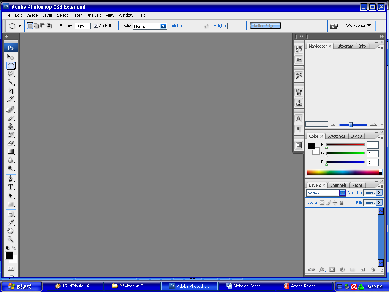The image size is (389, 292).
Task: Switch to Makalah Konse taskbar window
Action: pos(247,286)
